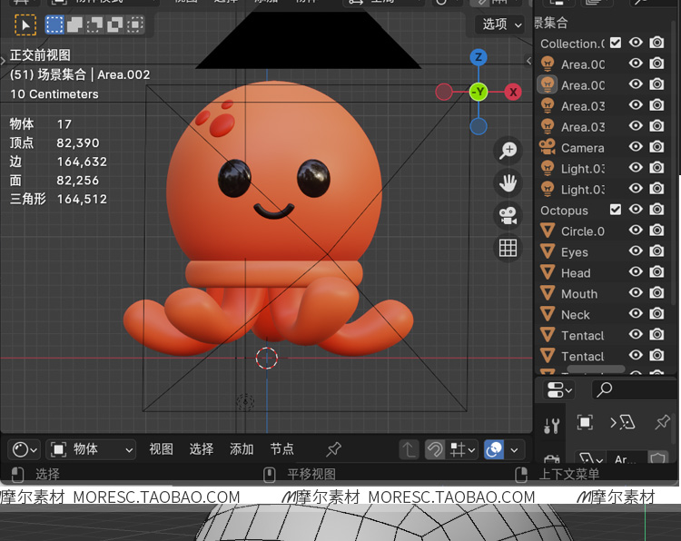Select the tweak arrow tool icon
This screenshot has height=541, width=681.
25,25
